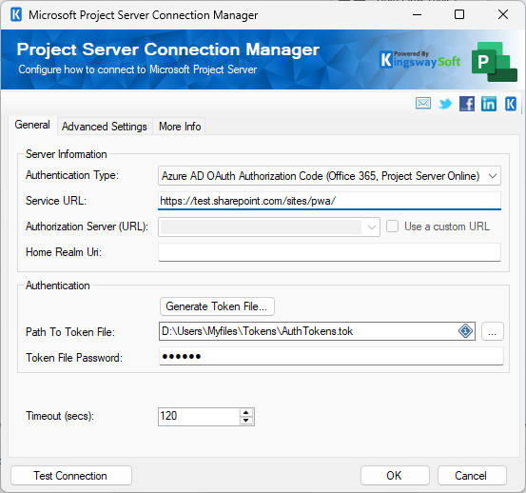526x493 pixels.
Task: Click the Home Realm Uri field
Action: click(x=329, y=252)
